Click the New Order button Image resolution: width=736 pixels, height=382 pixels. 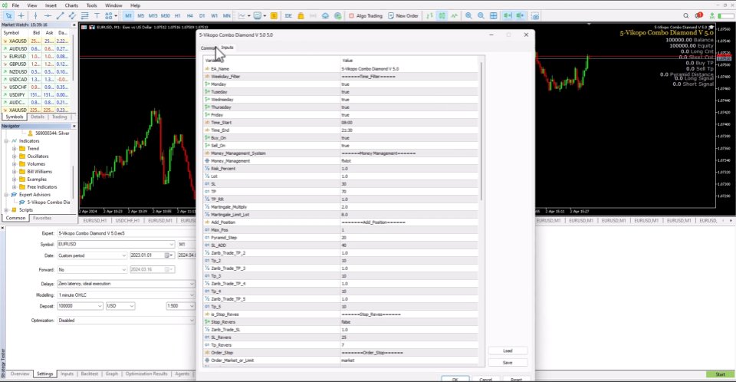tap(403, 15)
